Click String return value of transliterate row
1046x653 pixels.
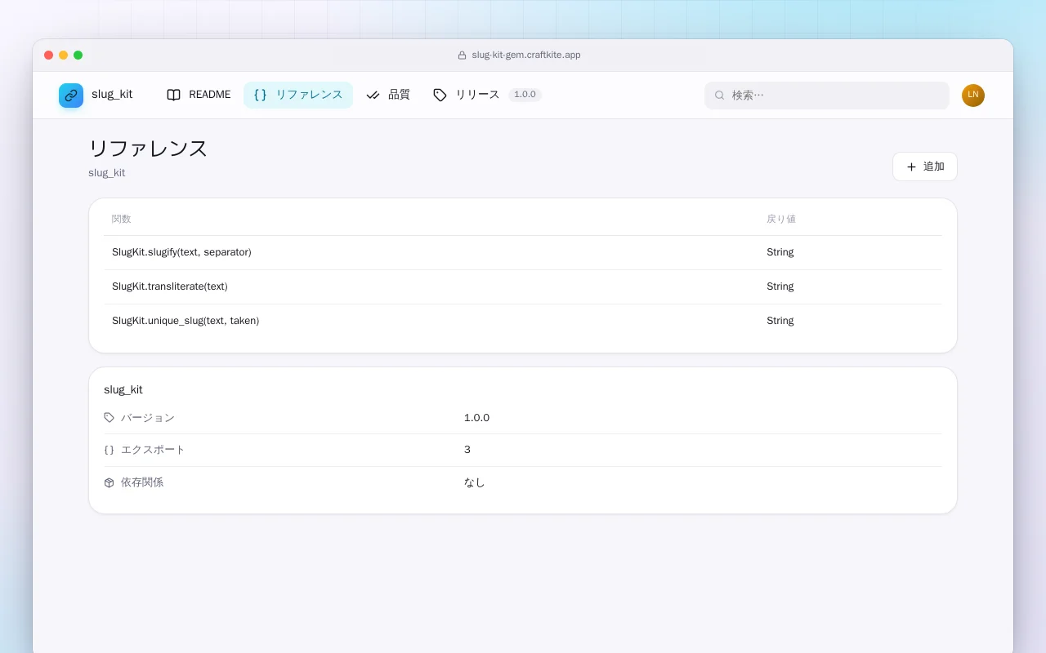click(x=780, y=287)
